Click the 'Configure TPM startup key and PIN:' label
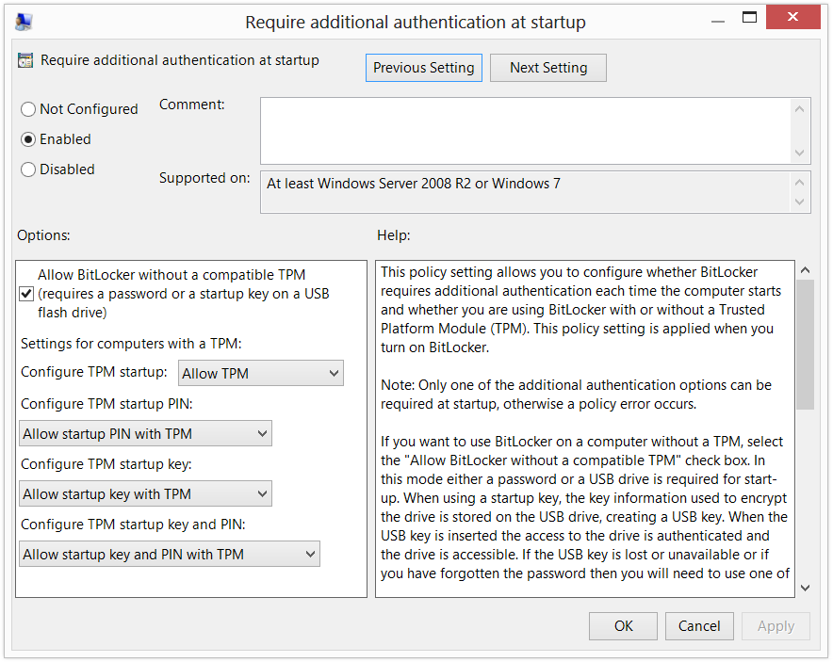This screenshot has height=662, width=833. pyautogui.click(x=134, y=525)
